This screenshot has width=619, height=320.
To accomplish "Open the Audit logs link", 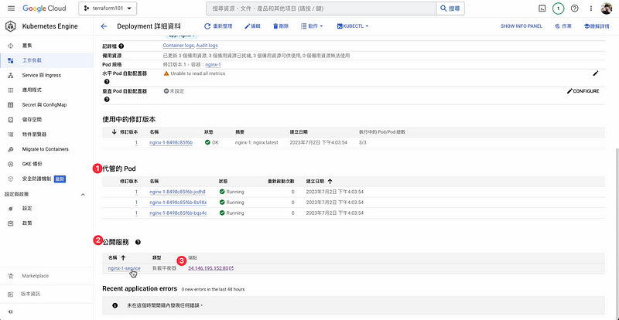I will click(x=207, y=46).
